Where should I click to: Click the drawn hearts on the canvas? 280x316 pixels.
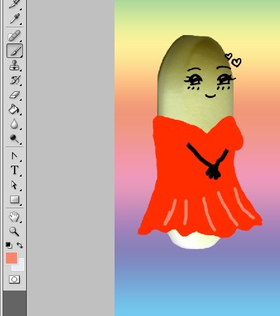233,60
